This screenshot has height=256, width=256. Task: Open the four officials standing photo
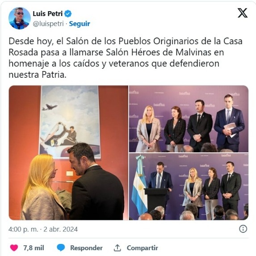pyautogui.click(x=189, y=119)
